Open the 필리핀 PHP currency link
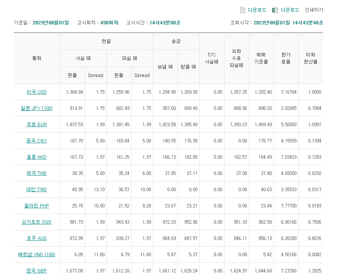Screen dimensions: 344x274 (x=37, y=205)
